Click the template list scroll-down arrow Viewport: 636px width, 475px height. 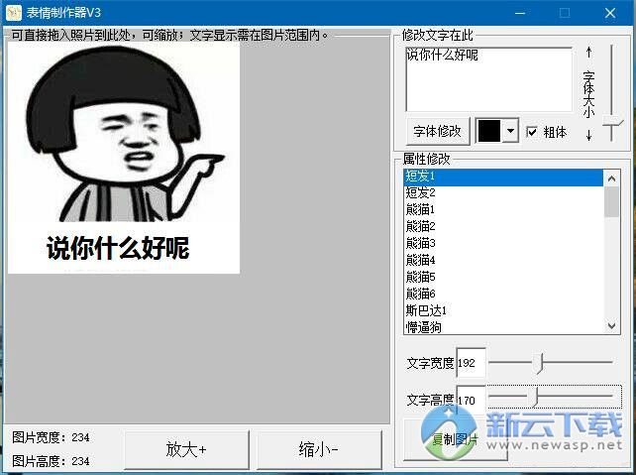pyautogui.click(x=611, y=325)
